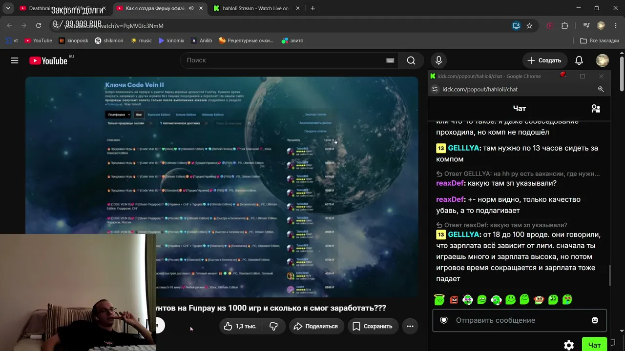Click the Kick chat scrollbar thumb
Image resolution: width=625 pixels, height=351 pixels.
609,275
